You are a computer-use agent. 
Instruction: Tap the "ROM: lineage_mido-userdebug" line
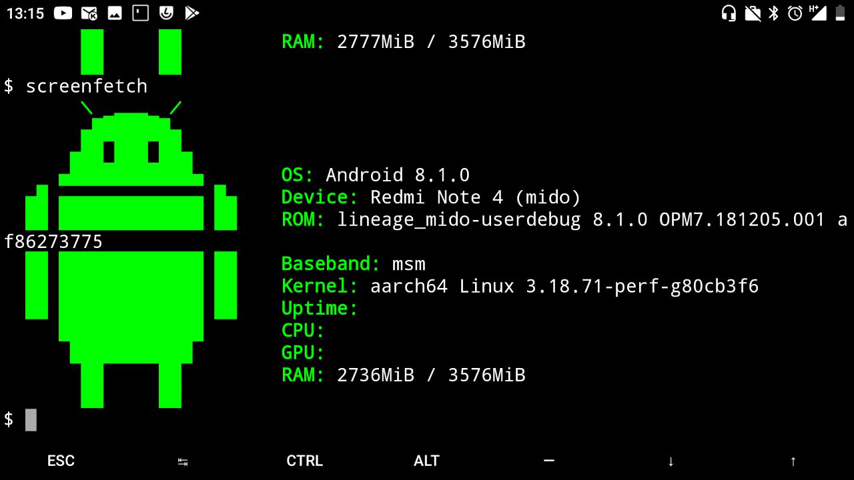point(564,219)
